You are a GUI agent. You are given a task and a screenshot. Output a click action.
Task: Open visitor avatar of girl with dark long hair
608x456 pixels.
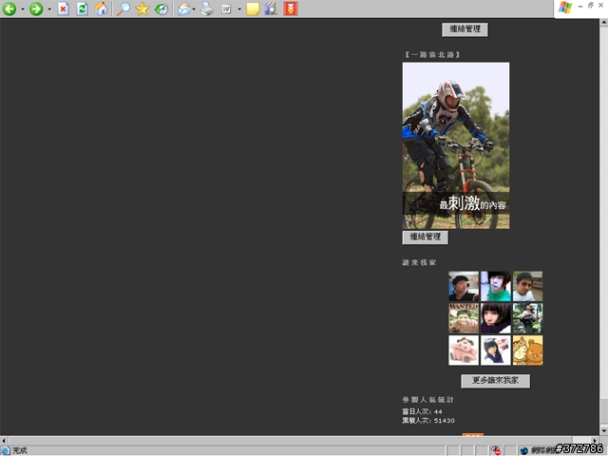point(496,351)
